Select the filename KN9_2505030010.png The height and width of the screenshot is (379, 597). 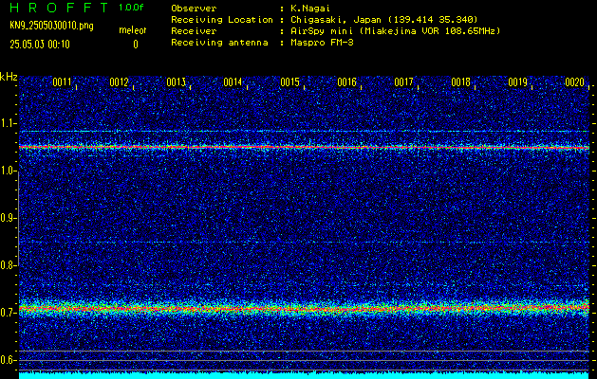coord(51,26)
